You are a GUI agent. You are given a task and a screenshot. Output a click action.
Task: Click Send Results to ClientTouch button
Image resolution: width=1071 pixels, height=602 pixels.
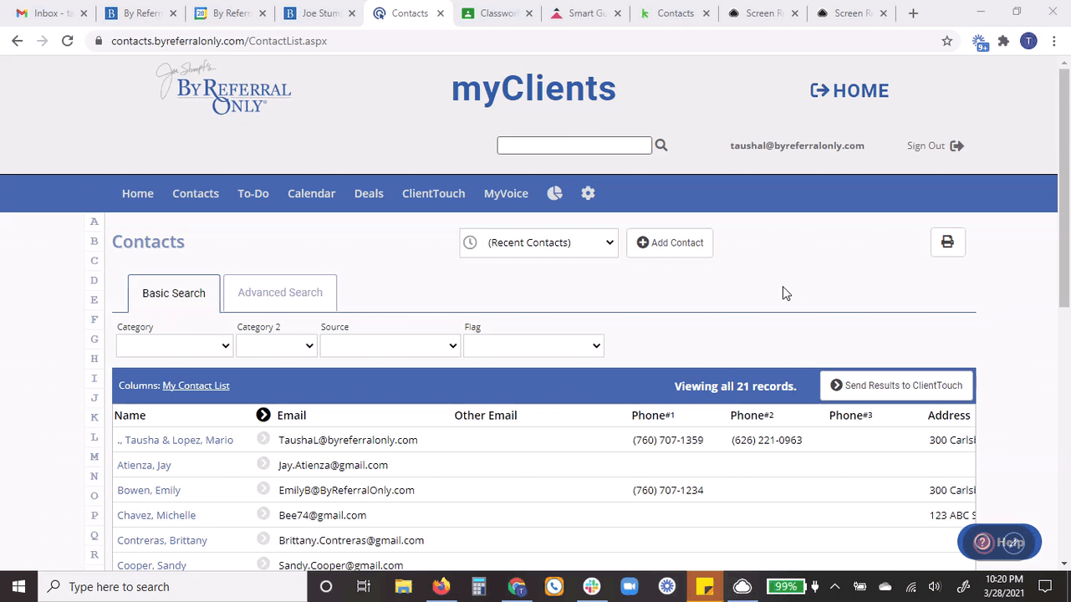click(x=896, y=385)
